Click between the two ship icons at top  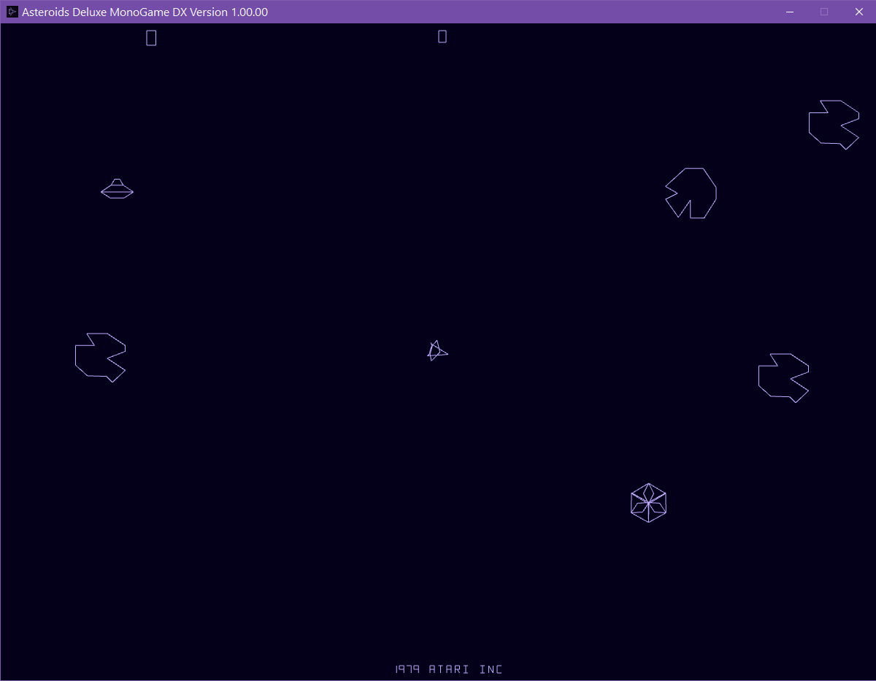(296, 36)
